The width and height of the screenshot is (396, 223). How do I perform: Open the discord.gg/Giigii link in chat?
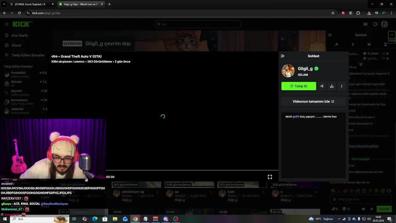pos(364,146)
